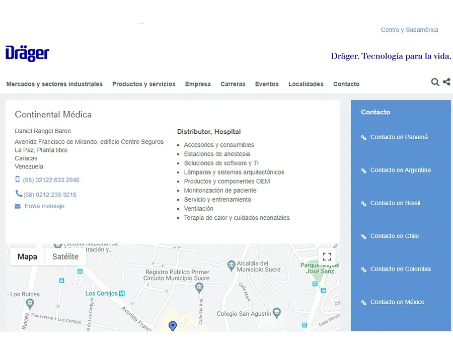The image size is (453, 352).
Task: Click the Soluciones de software y TI item
Action: point(221,163)
